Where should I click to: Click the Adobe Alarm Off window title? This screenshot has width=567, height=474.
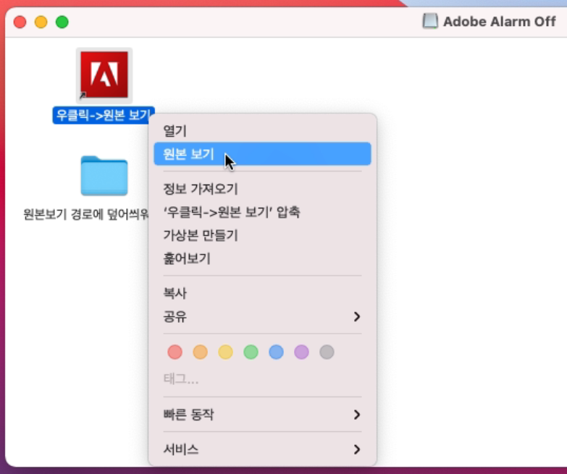(500, 22)
